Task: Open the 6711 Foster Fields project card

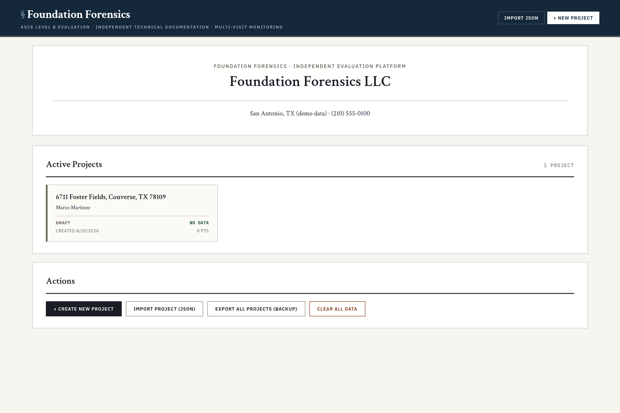Action: (132, 213)
